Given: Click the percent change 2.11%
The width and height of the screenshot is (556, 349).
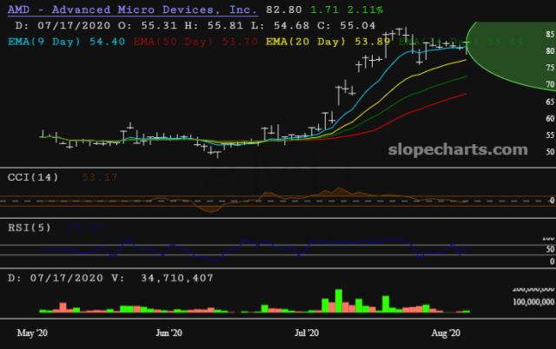Looking at the screenshot, I should 365,10.
